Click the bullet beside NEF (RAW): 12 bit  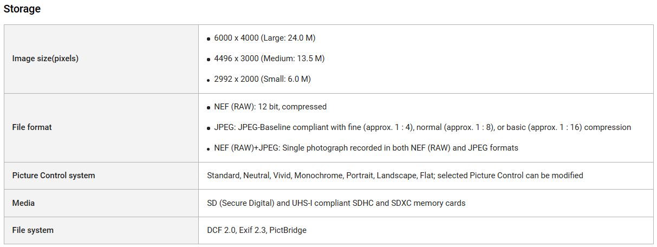pos(209,108)
